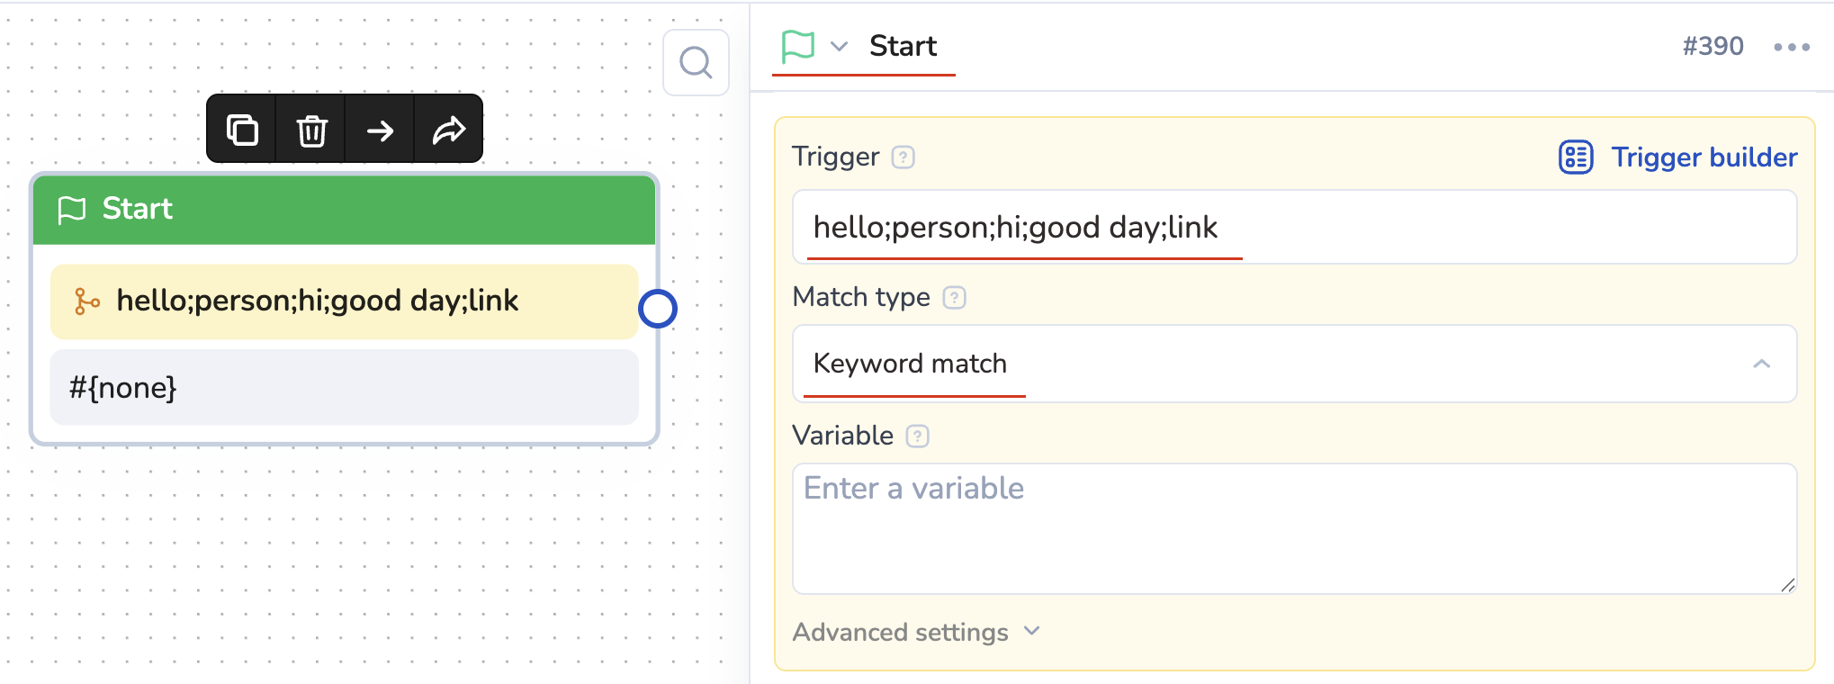Open the Keyword match dropdown

(1294, 364)
